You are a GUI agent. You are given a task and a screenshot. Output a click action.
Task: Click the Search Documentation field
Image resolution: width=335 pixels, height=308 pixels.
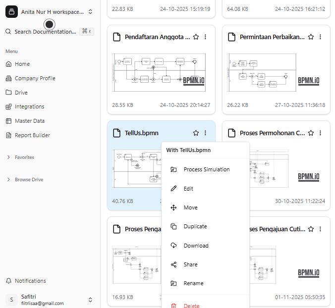(50, 32)
